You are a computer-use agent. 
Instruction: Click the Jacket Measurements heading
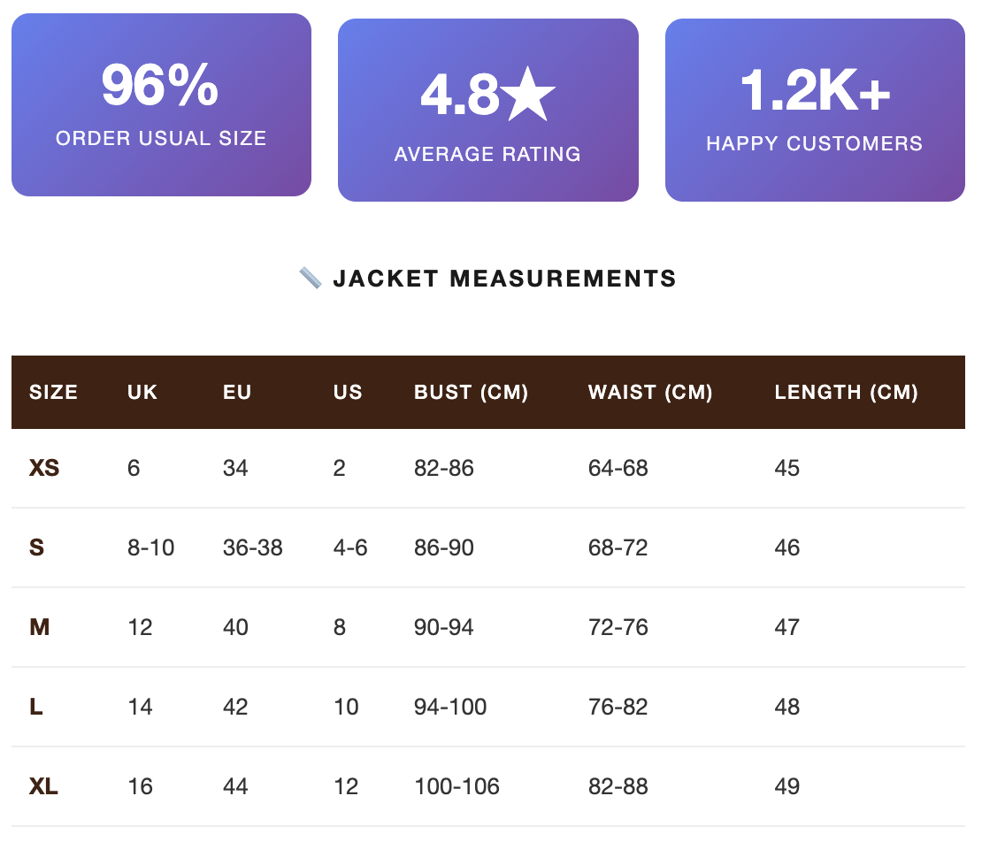(504, 279)
